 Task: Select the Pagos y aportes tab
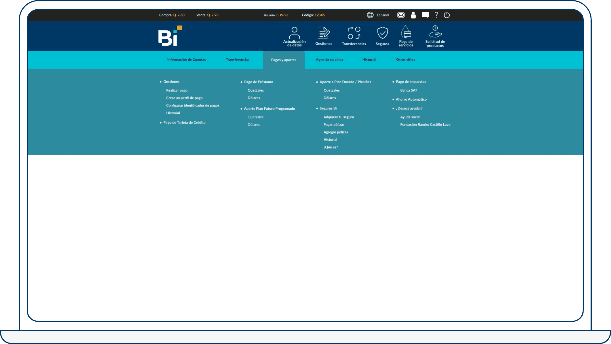tap(284, 60)
